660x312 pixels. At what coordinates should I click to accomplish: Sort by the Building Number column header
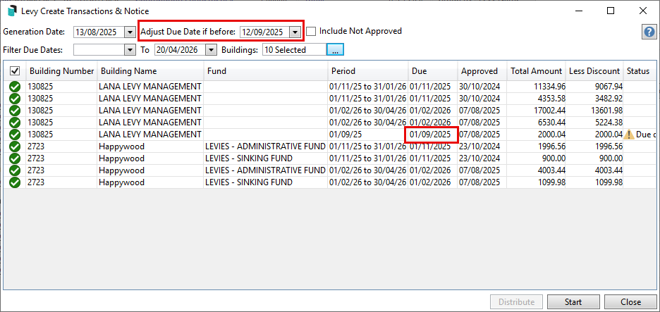61,71
